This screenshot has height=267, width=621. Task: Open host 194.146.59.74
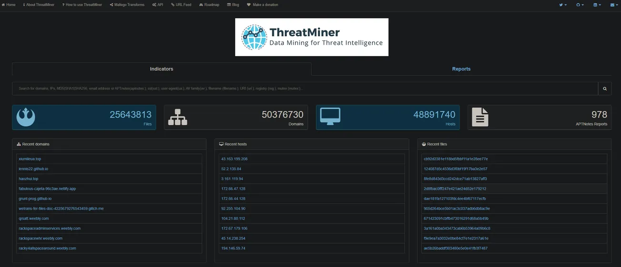tap(233, 248)
